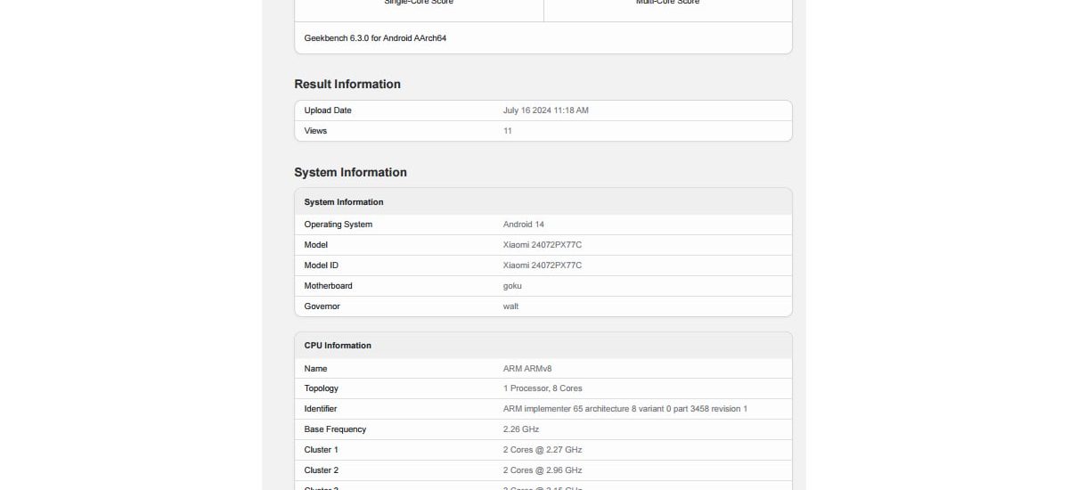The width and height of the screenshot is (1069, 490).
Task: Click the Cluster 1 row label
Action: 322,450
